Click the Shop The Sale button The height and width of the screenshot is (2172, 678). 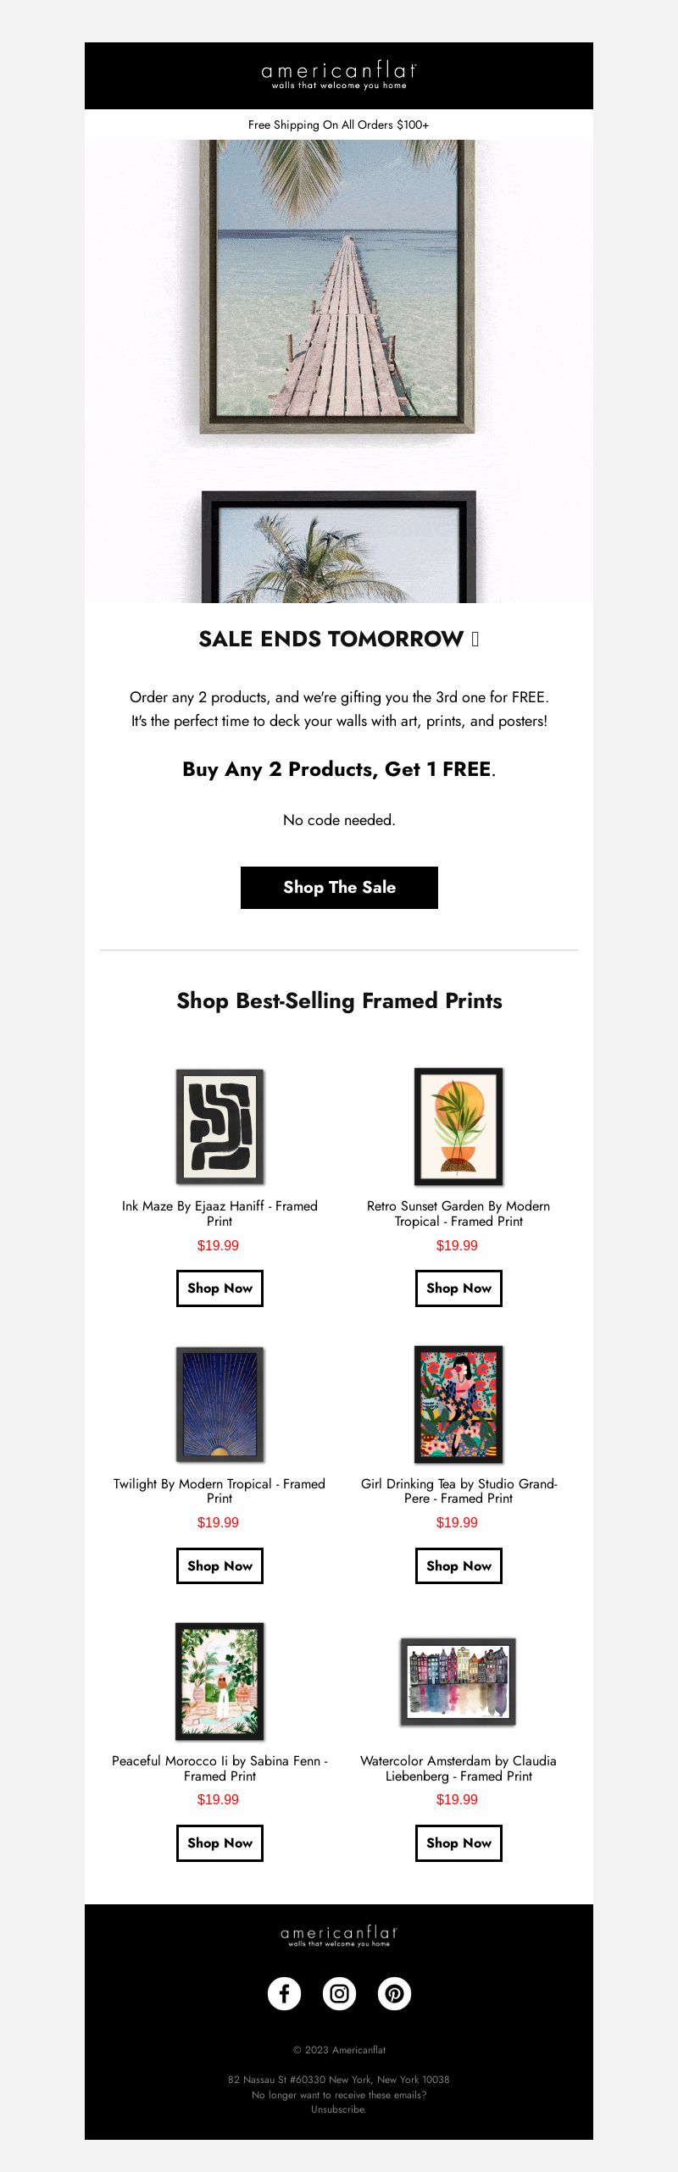339,887
